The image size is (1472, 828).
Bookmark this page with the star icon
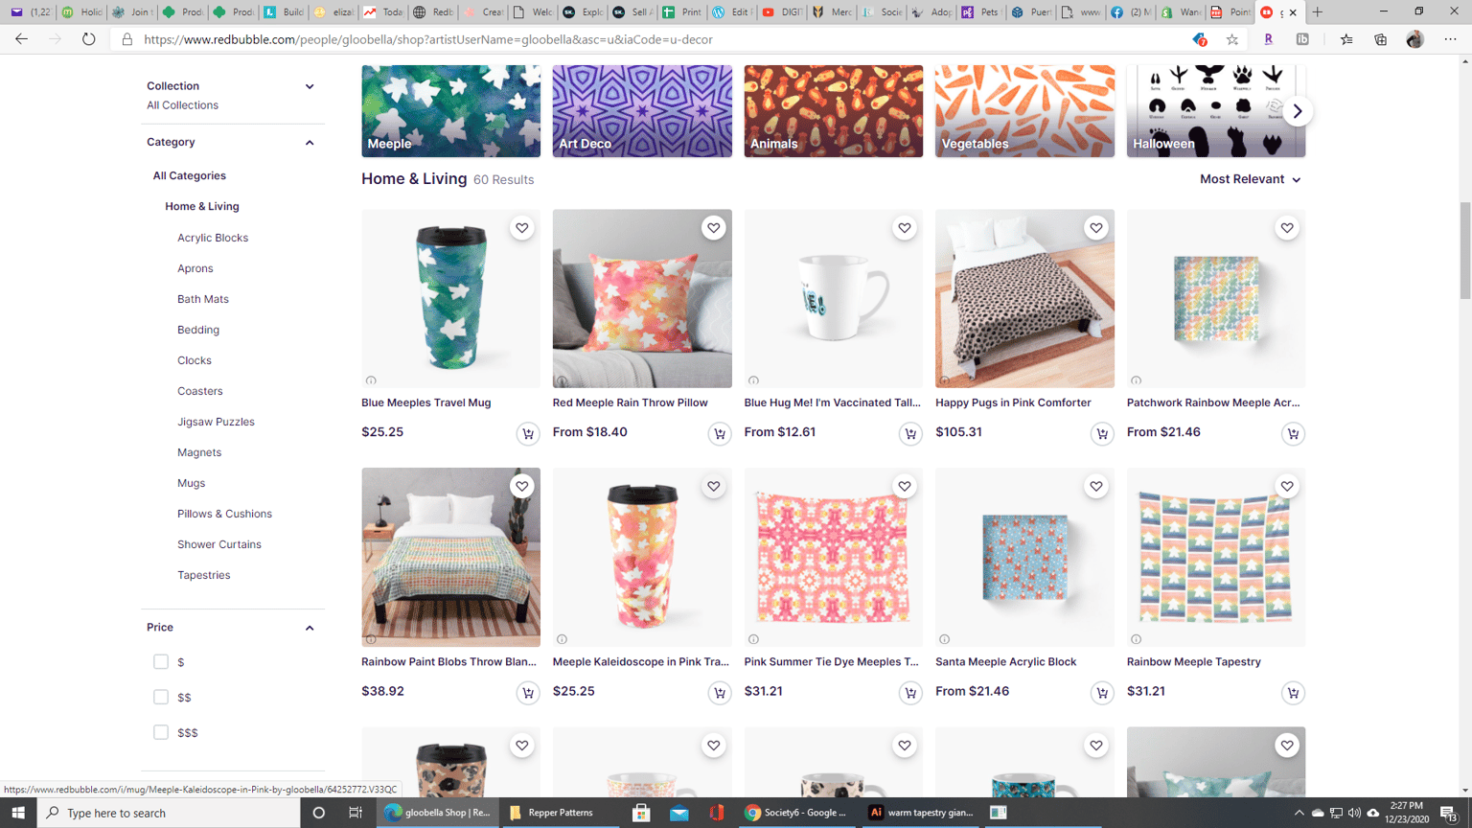pyautogui.click(x=1232, y=39)
